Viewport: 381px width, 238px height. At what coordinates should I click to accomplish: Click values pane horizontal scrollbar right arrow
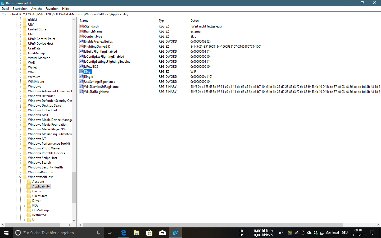(378, 225)
